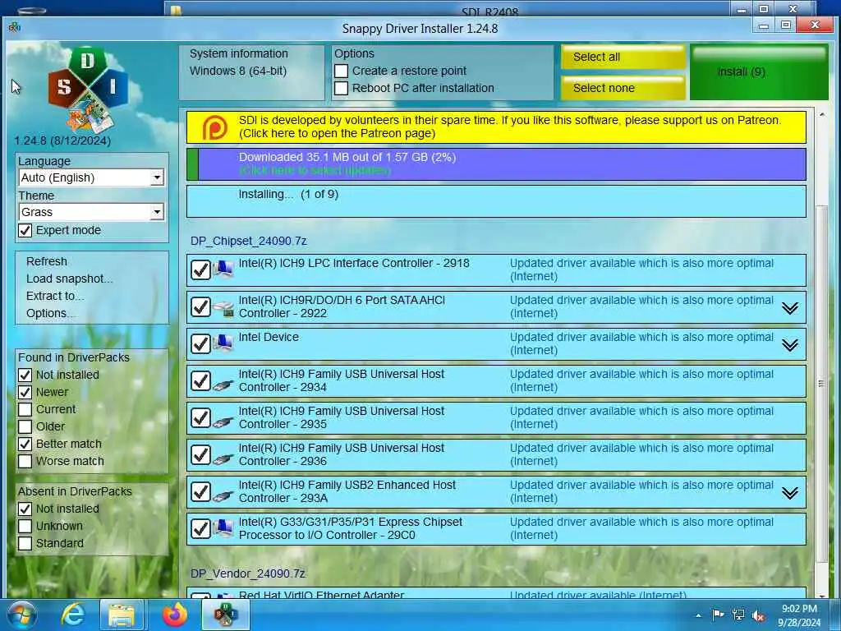The height and width of the screenshot is (631, 841).
Task: Toggle Create a restore point checkbox
Action: [341, 71]
